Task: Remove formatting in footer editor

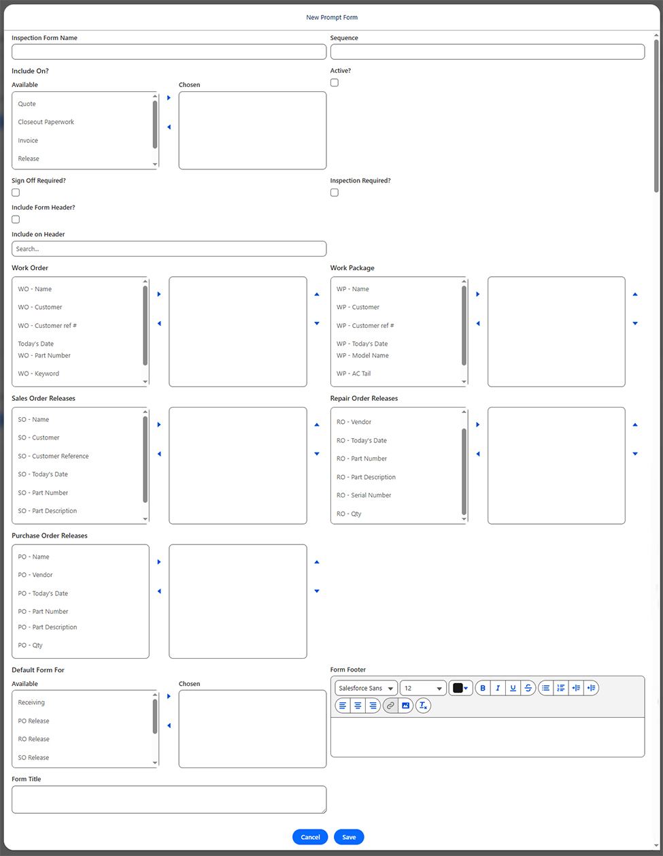Action: click(x=423, y=706)
